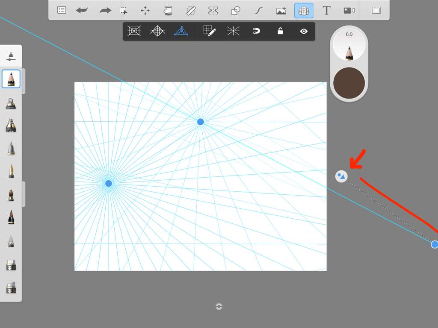Open the Ruler guides tool
This screenshot has height=328, width=438.
pyautogui.click(x=191, y=11)
